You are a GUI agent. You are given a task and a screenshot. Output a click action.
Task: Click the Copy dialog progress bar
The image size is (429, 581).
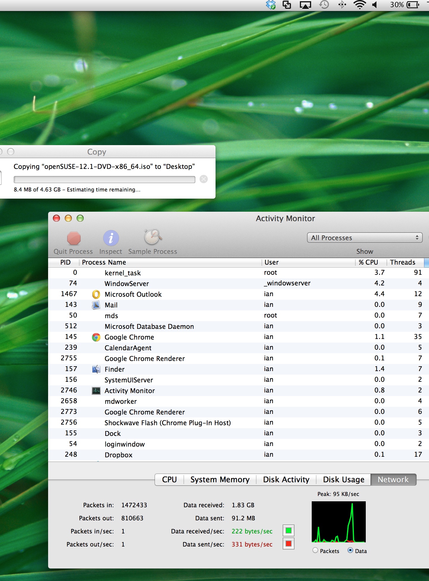click(x=105, y=179)
